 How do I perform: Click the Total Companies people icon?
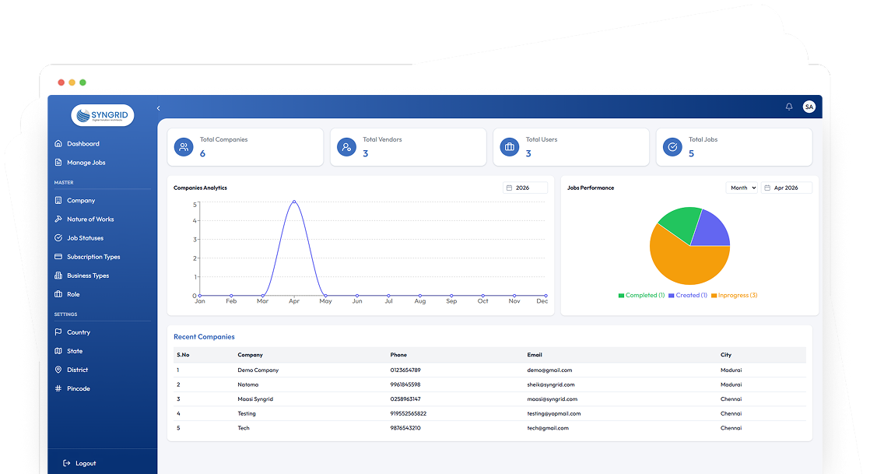click(x=184, y=146)
